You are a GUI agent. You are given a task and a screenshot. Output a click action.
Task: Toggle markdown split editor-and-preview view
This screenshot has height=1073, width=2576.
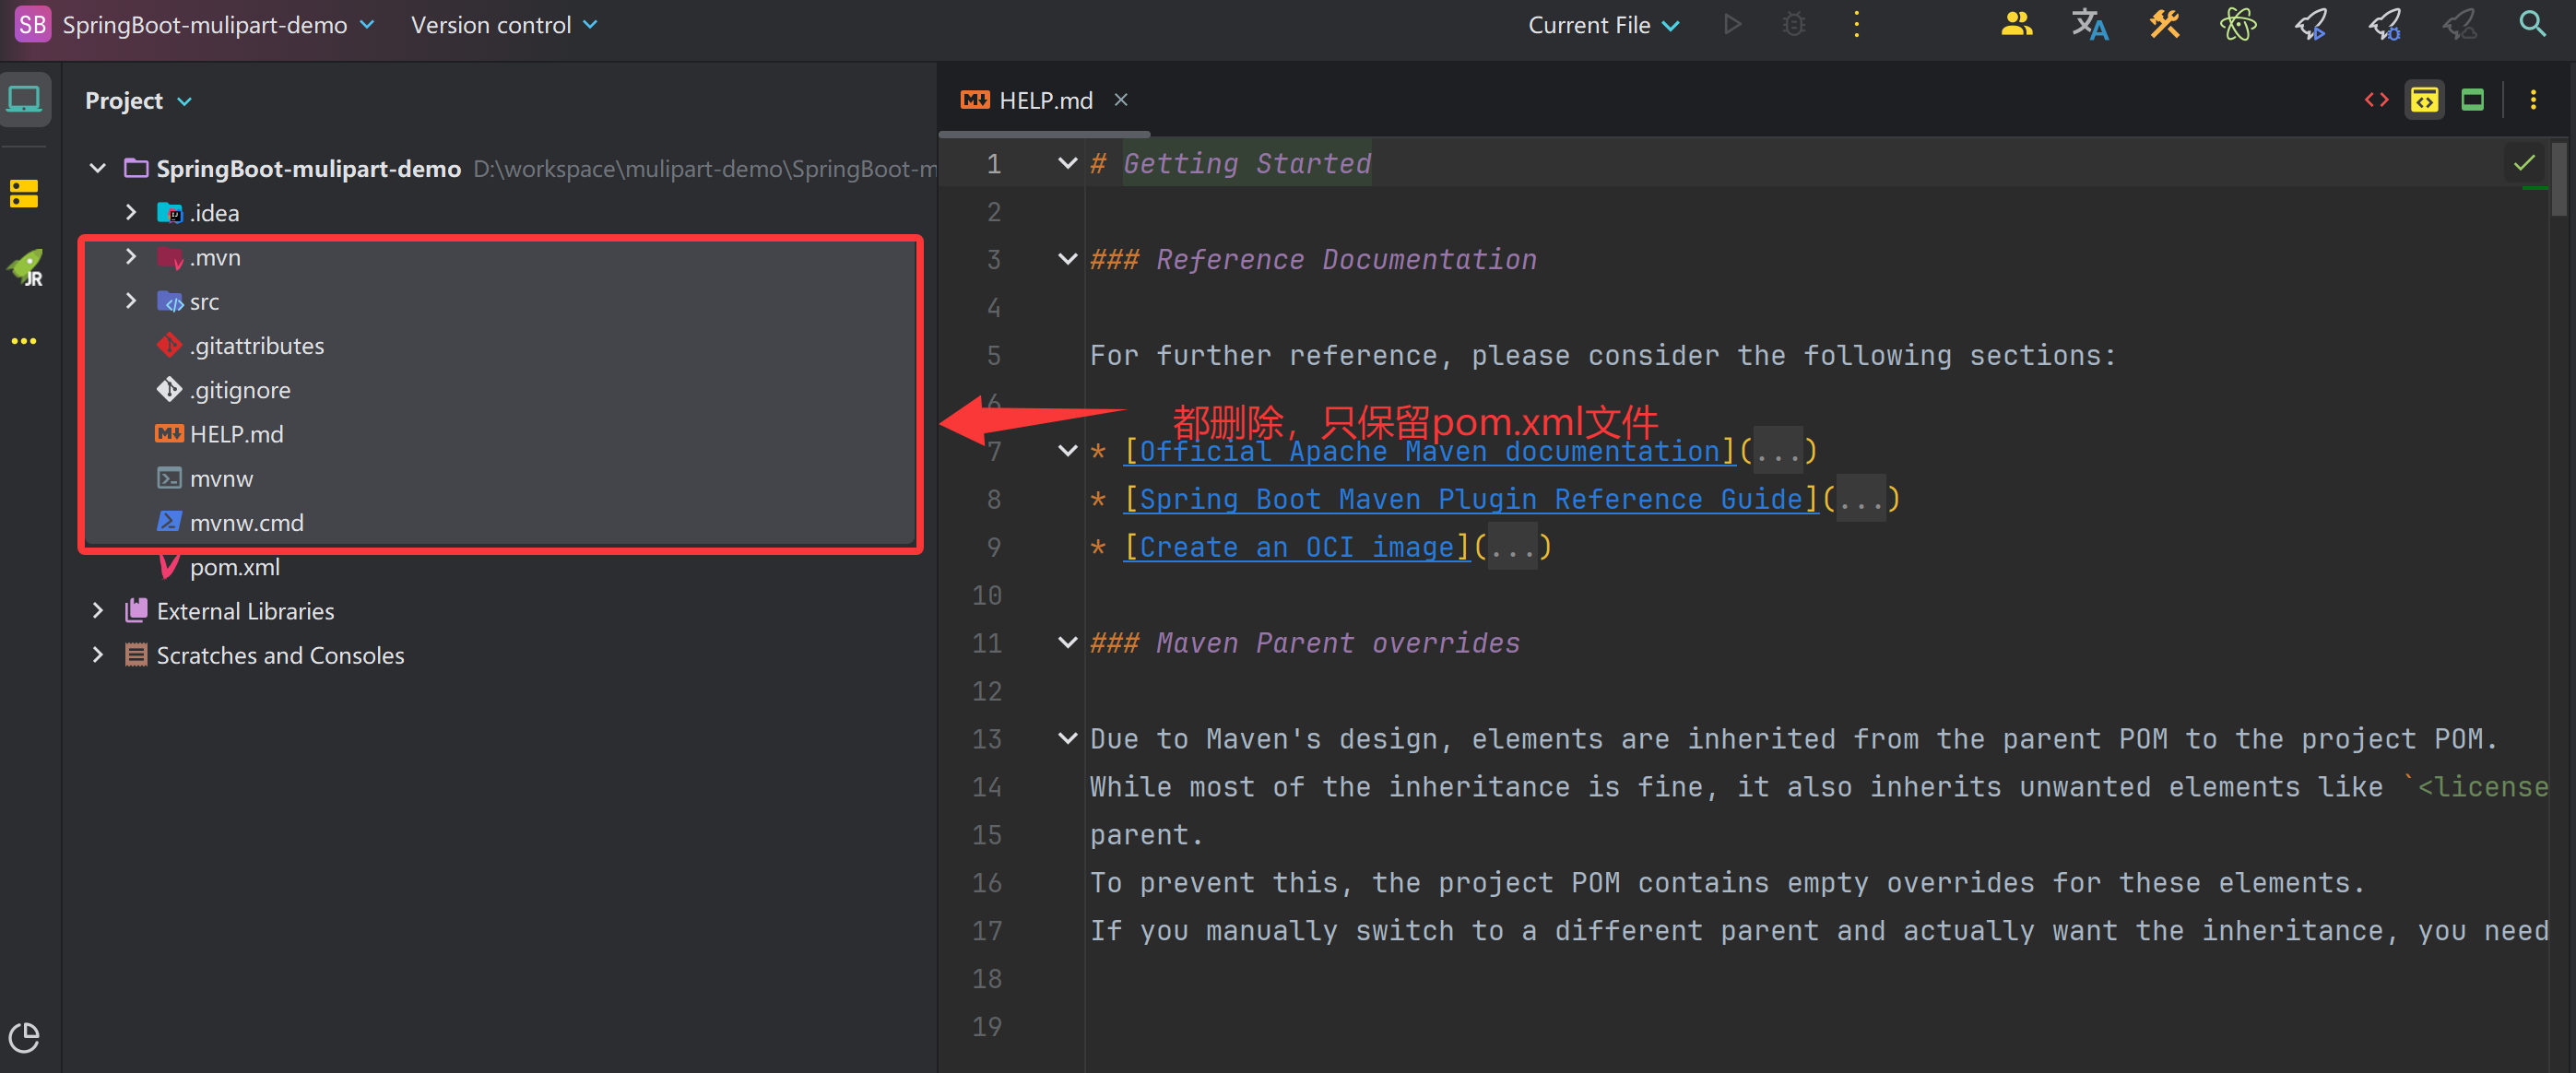pyautogui.click(x=2424, y=99)
